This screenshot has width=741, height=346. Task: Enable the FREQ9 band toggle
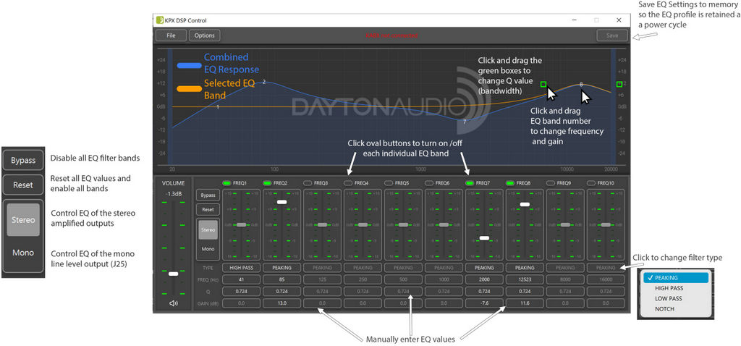551,182
